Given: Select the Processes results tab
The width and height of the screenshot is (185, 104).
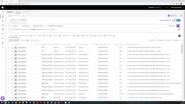Looking at the screenshot, I should pyautogui.click(x=24, y=36).
